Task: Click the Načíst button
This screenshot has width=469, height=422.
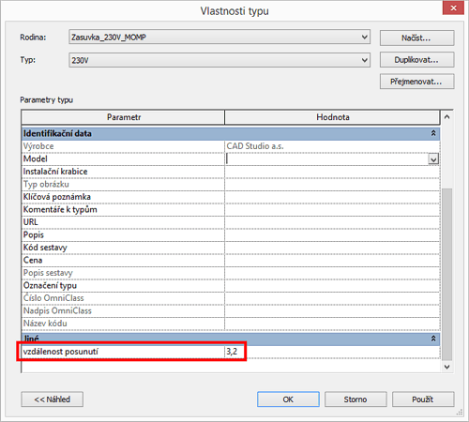Action: click(416, 38)
